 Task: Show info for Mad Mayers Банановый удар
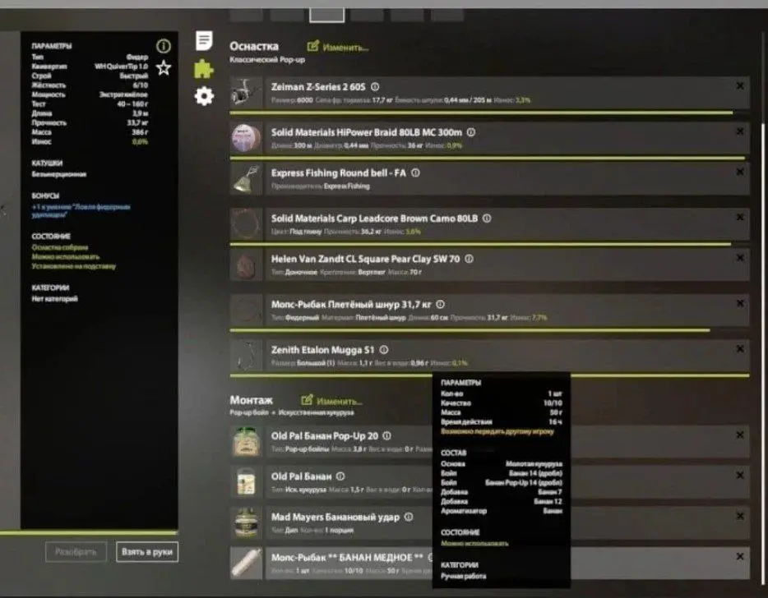tap(409, 517)
